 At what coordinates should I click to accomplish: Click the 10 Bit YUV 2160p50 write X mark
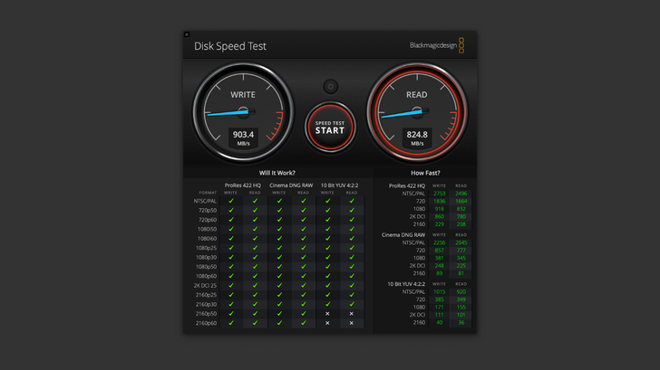(328, 314)
